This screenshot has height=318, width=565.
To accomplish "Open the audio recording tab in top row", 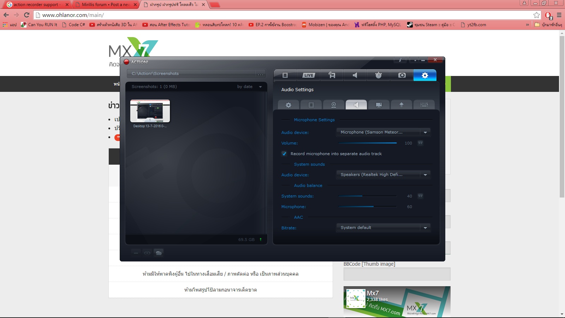I will pos(355,75).
